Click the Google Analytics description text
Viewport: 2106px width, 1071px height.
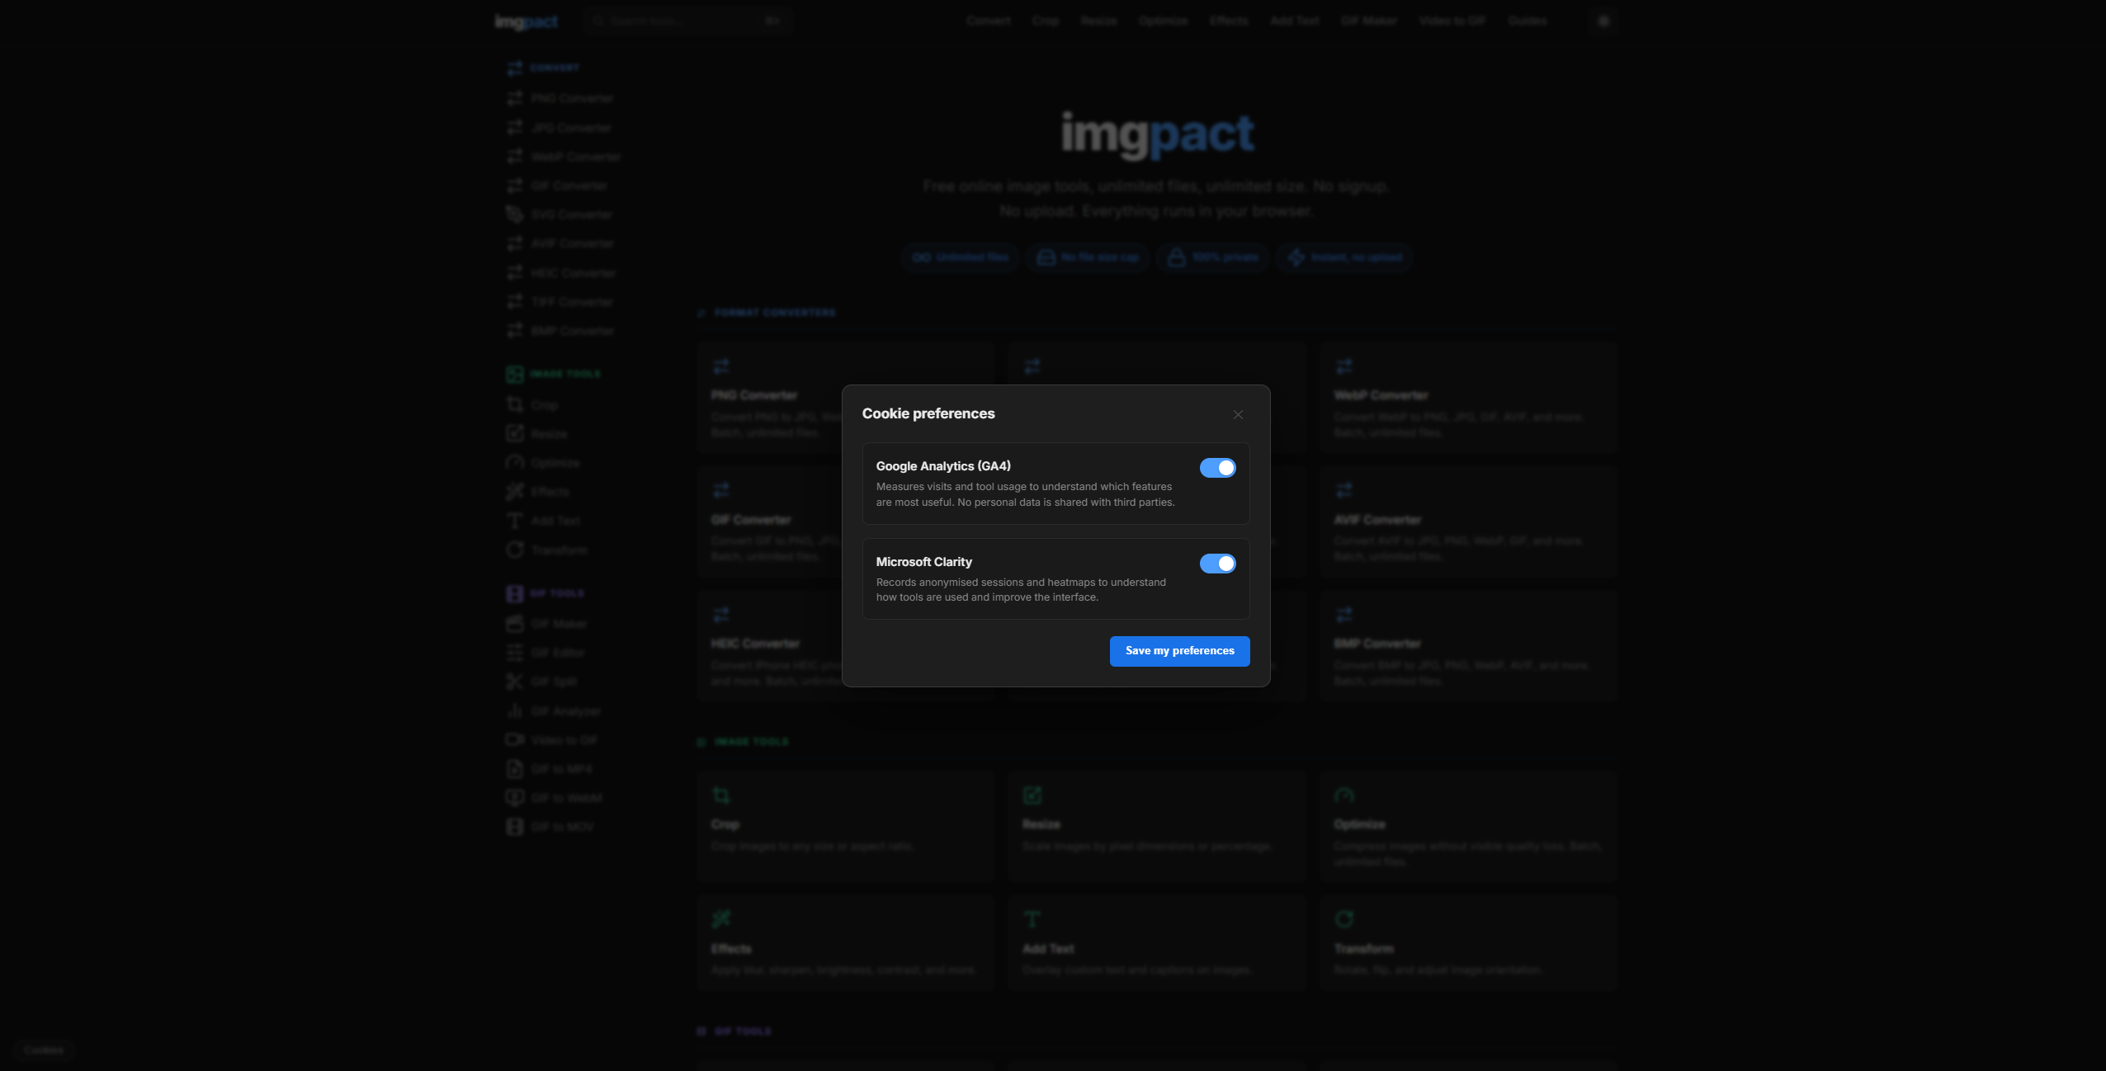1025,494
